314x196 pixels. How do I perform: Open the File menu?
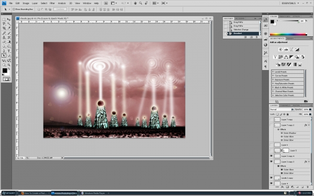(x=11, y=3)
